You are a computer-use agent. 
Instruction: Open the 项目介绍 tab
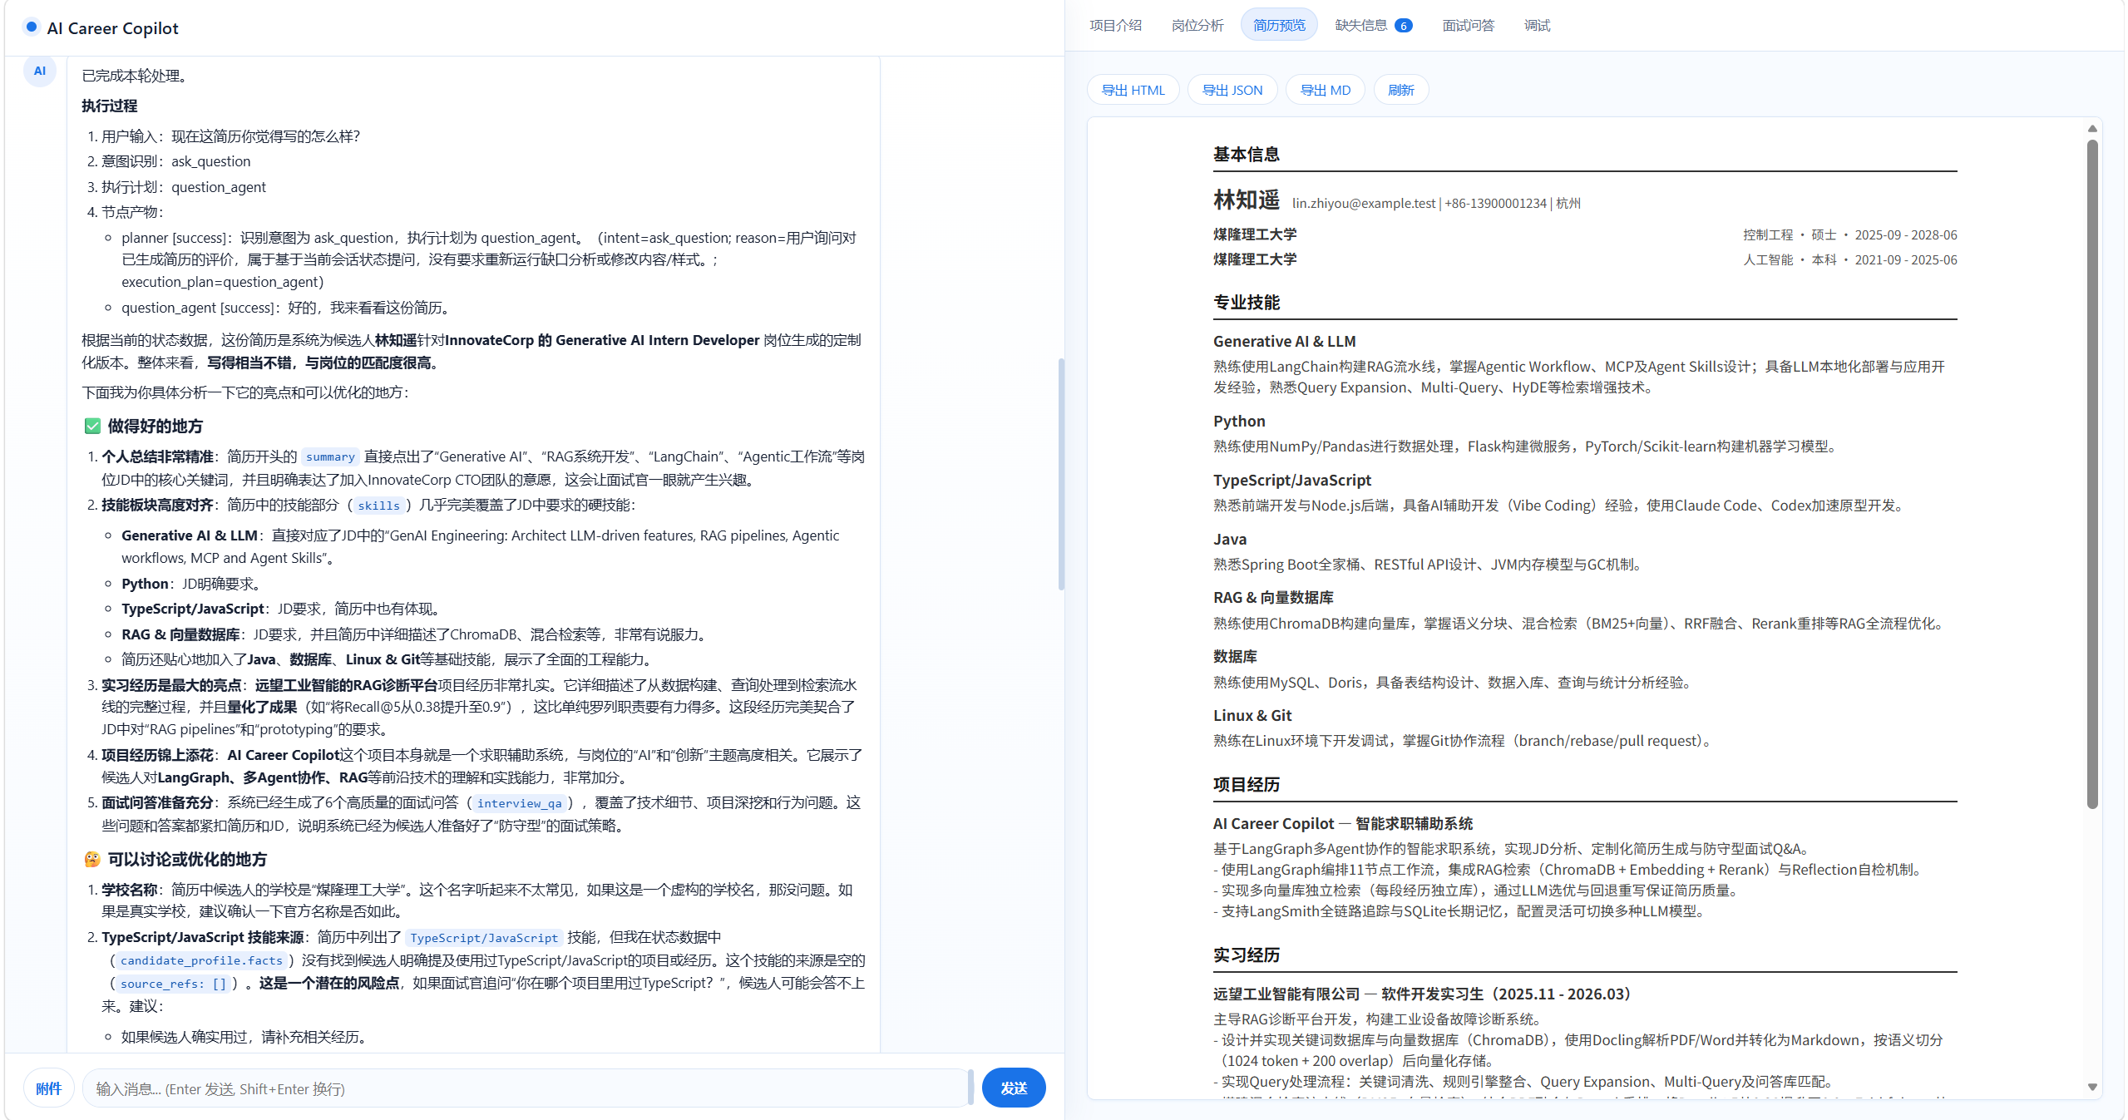point(1115,26)
